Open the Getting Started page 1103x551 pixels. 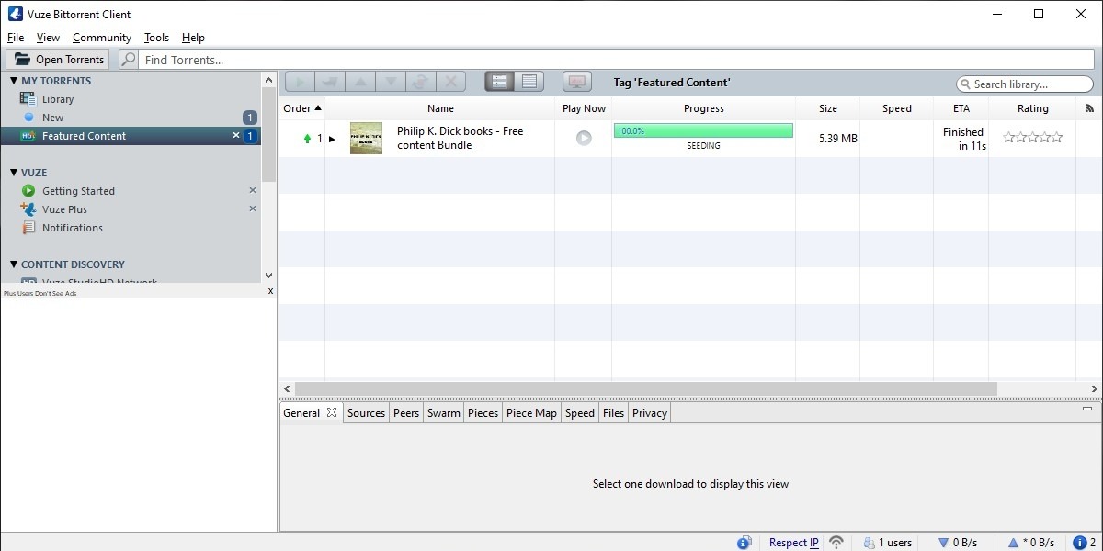(x=77, y=191)
